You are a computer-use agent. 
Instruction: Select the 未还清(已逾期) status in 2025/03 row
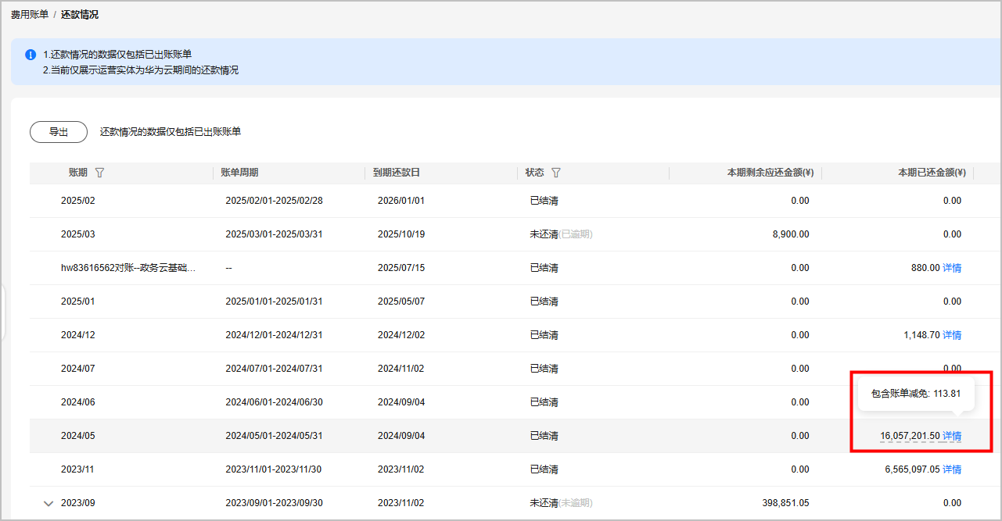561,234
